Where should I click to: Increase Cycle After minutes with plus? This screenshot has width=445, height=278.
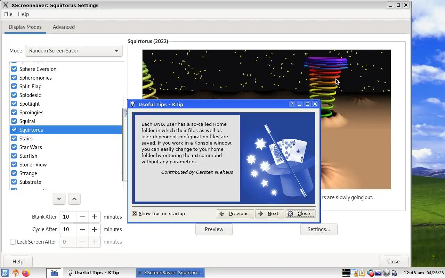coord(94,229)
